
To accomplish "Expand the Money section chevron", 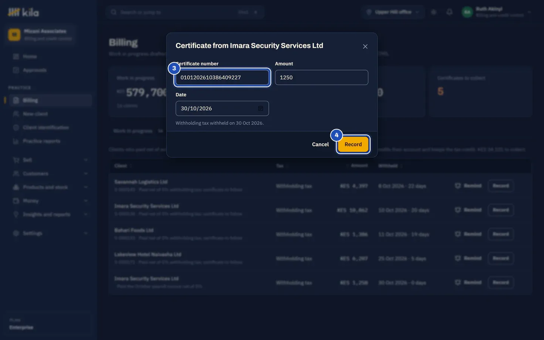I will (x=86, y=201).
